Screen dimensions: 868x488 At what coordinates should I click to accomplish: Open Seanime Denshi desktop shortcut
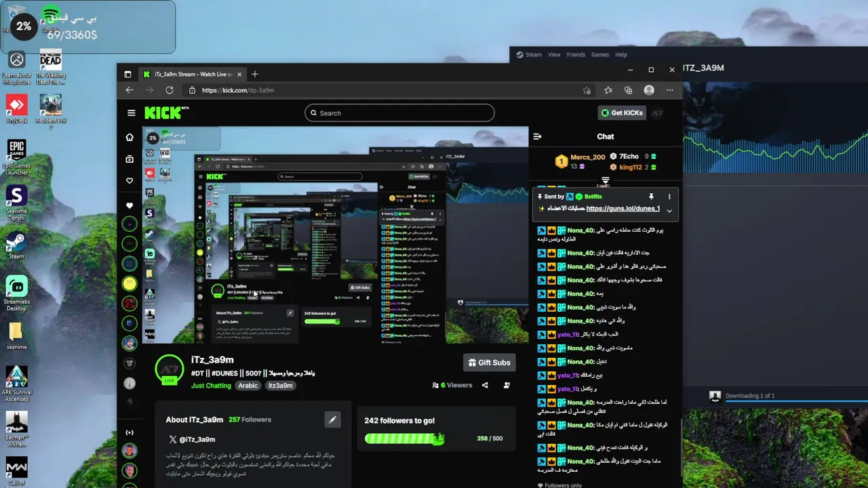16,203
